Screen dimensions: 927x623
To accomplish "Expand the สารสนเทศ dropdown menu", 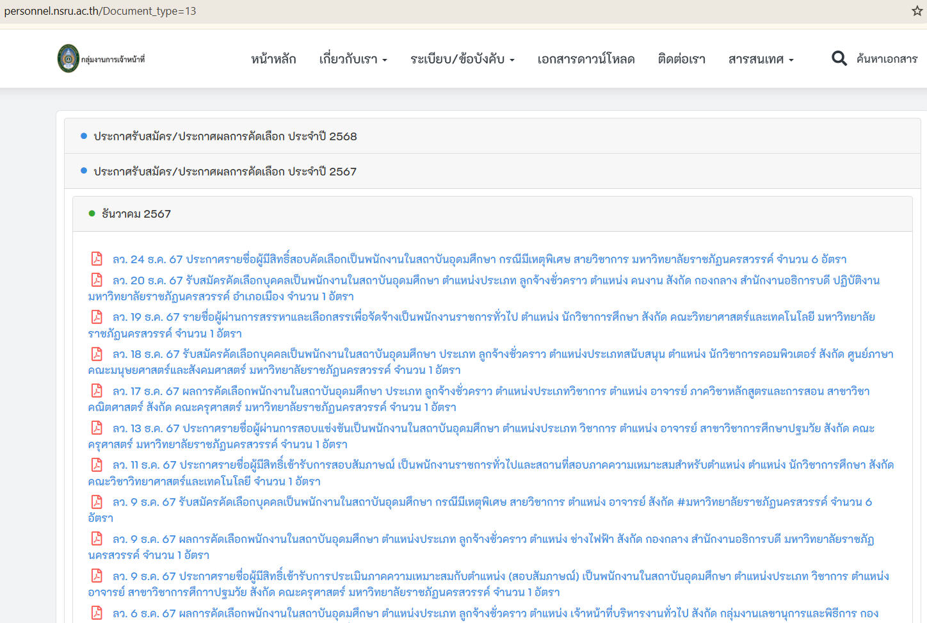I will click(761, 59).
